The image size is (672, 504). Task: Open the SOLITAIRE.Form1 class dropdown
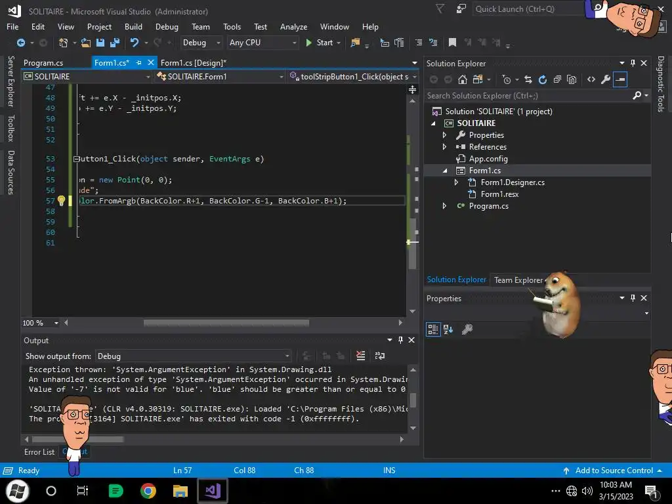coord(220,76)
